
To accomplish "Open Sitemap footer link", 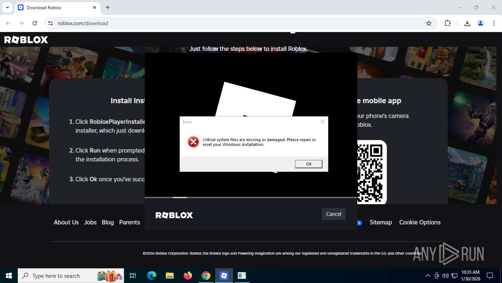I will (381, 222).
